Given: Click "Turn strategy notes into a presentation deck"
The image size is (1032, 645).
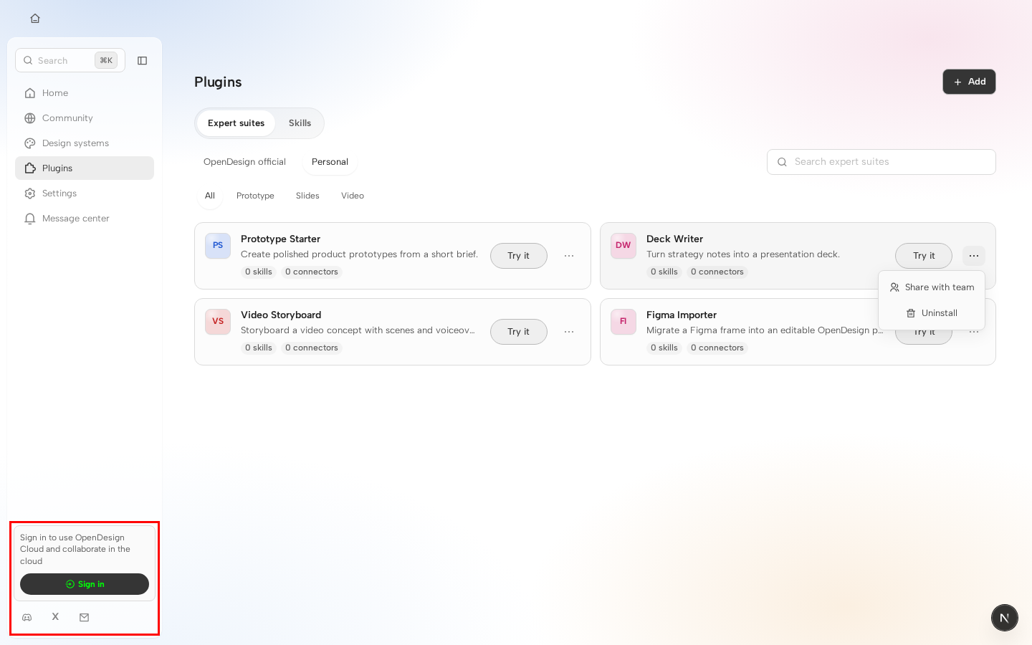Looking at the screenshot, I should tap(743, 254).
